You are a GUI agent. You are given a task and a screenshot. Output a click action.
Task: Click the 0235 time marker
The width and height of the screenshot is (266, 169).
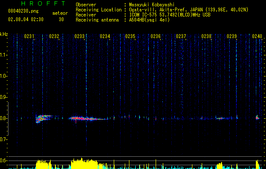[x=130, y=36]
